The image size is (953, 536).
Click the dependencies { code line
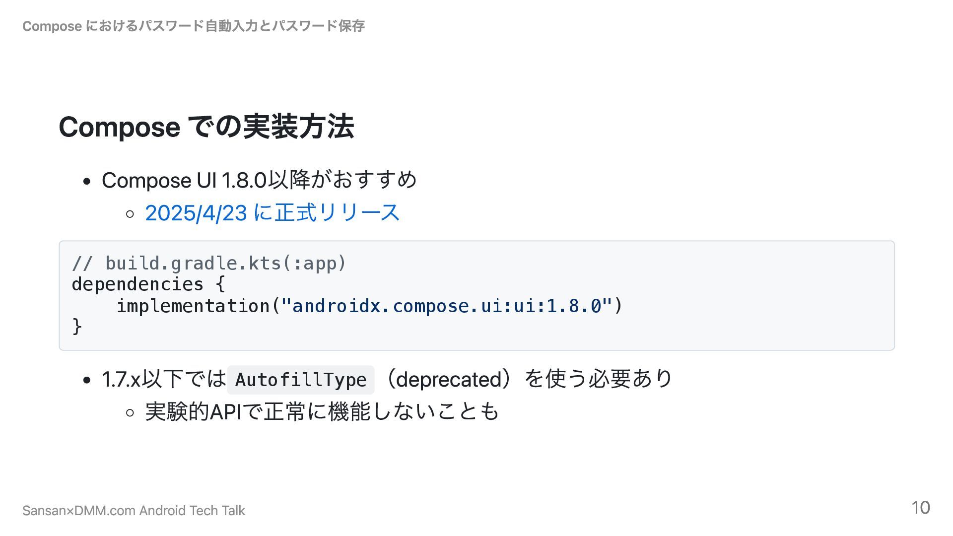pos(149,284)
